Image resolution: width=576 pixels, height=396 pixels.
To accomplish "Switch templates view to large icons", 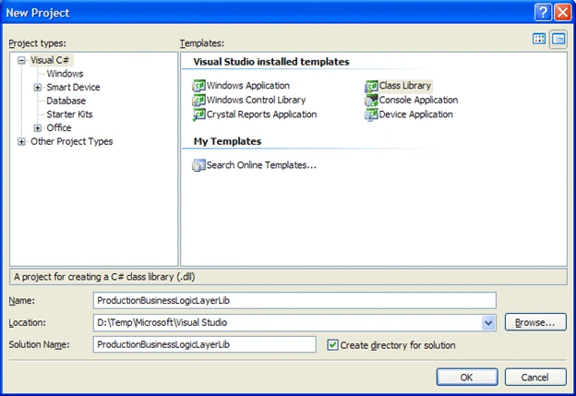I will [x=539, y=39].
